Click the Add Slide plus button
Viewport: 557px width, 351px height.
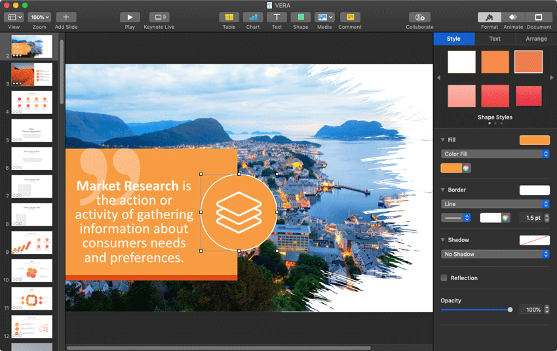[66, 17]
